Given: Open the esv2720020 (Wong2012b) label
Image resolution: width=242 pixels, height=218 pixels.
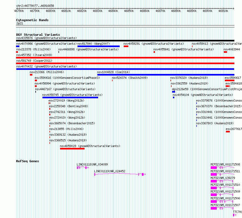Looking at the screenshot, I should click(x=67, y=118).
